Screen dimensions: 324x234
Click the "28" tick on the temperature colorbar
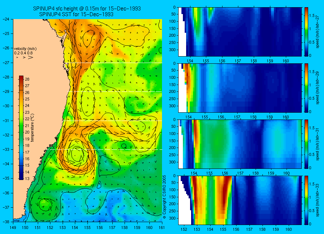coord(27,79)
